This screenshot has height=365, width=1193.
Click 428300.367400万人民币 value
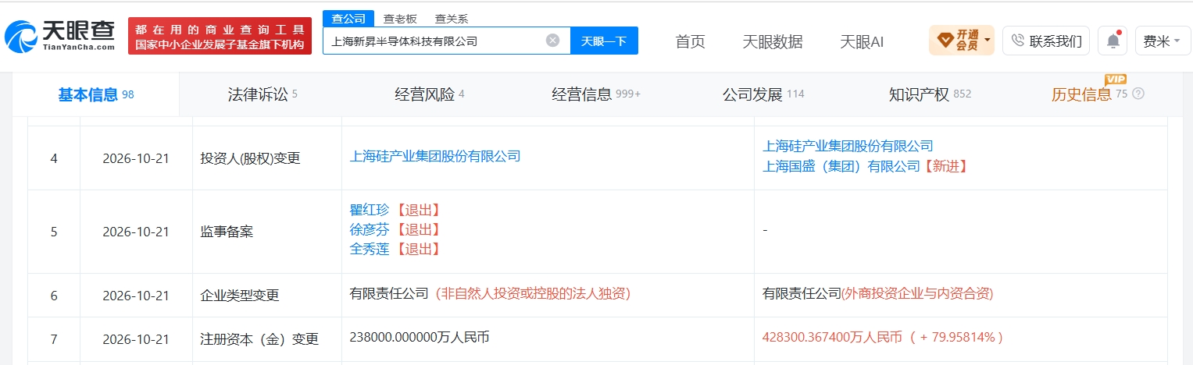[832, 337]
